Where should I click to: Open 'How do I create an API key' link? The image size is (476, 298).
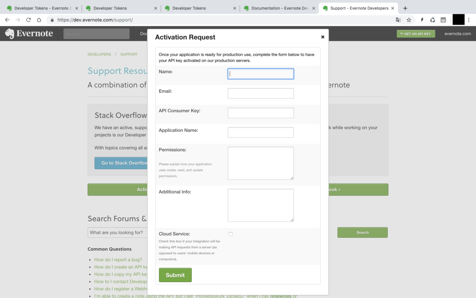click(x=121, y=267)
